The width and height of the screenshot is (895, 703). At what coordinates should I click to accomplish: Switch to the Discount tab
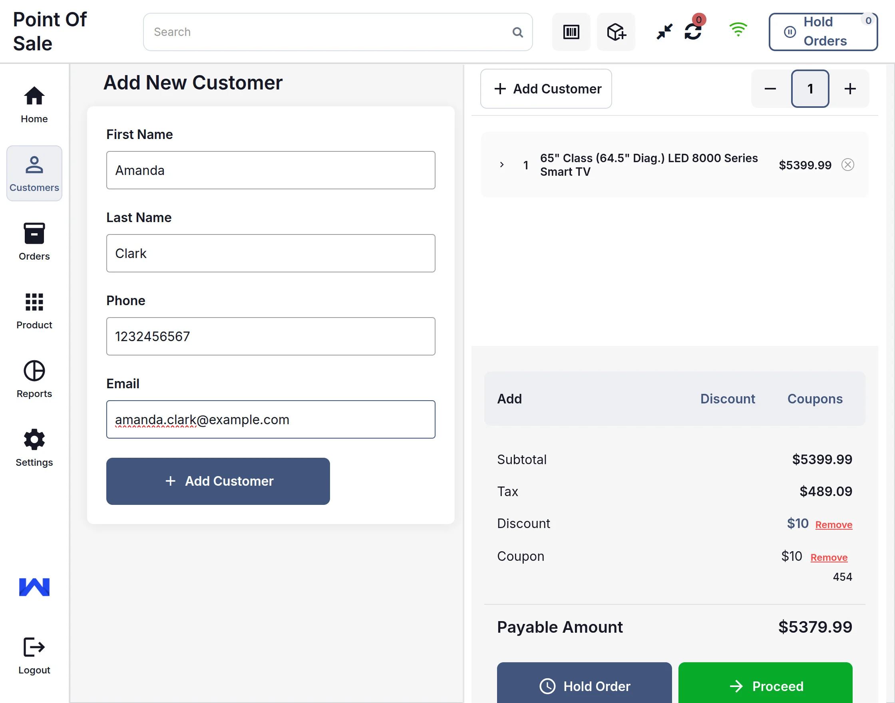click(728, 398)
